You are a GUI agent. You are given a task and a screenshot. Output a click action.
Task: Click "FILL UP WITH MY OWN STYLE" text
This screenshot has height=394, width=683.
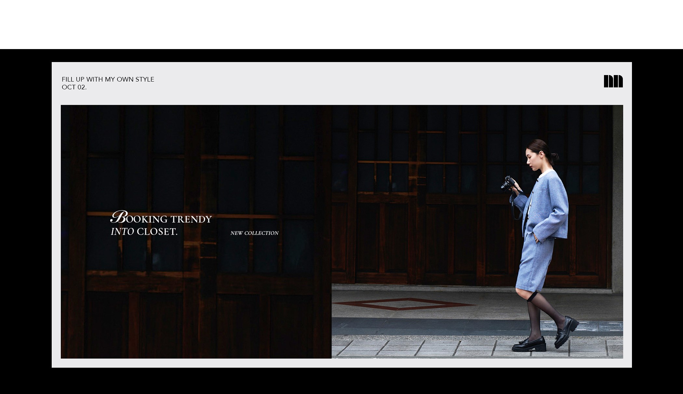[x=108, y=79]
